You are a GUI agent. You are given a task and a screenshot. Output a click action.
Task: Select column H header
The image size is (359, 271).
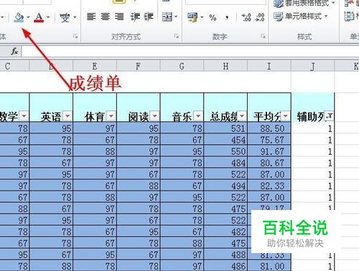tap(225, 66)
